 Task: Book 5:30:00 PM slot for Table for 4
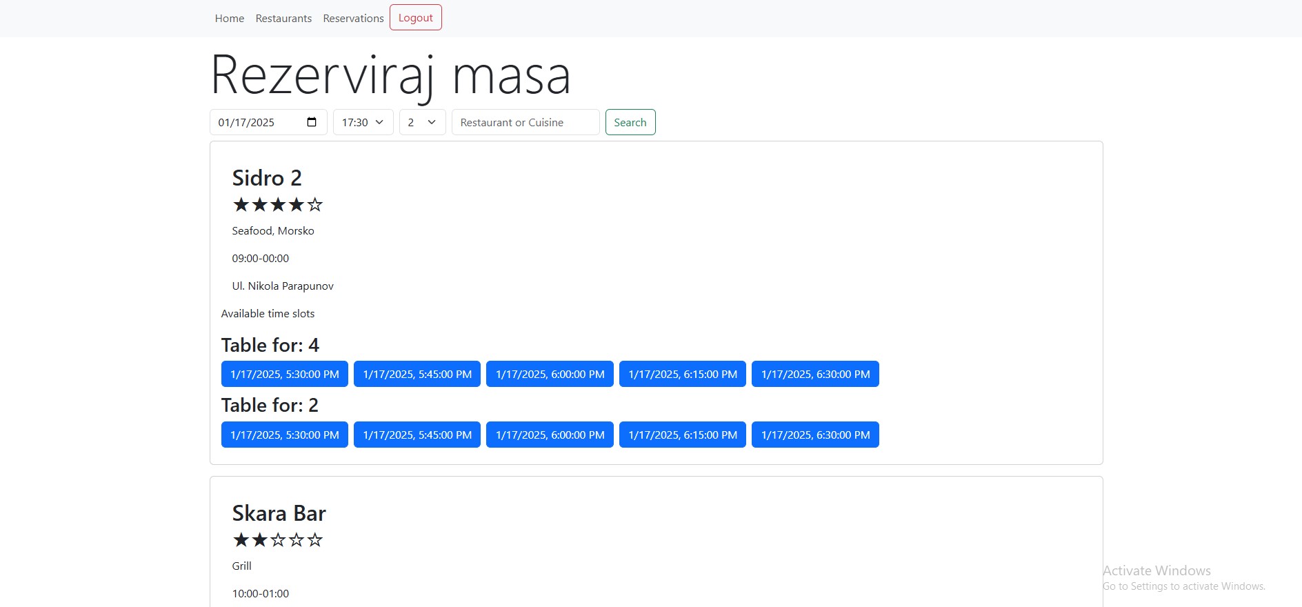tap(284, 374)
